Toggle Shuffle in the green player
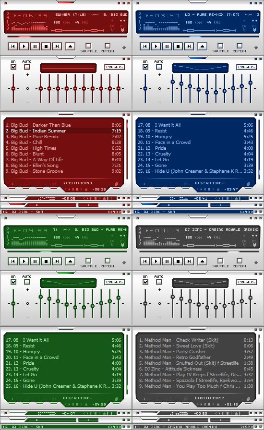The width and height of the screenshot is (264, 430). coord(88,261)
